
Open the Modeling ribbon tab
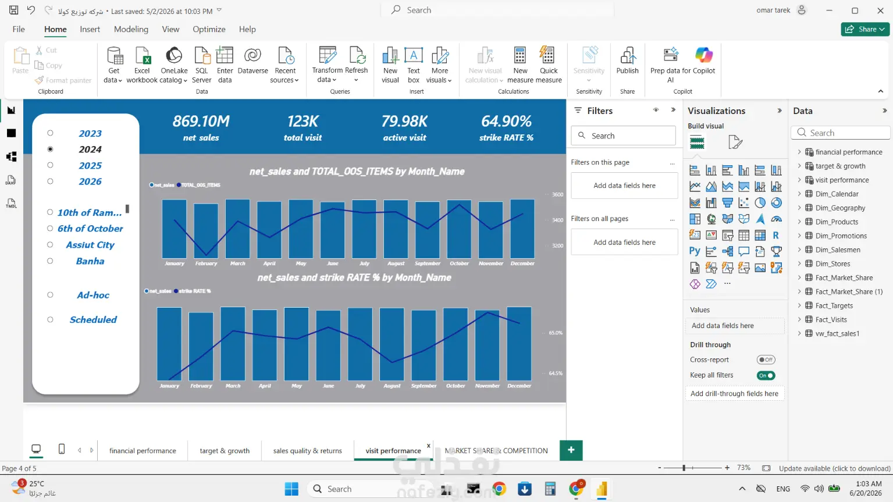[x=131, y=29]
